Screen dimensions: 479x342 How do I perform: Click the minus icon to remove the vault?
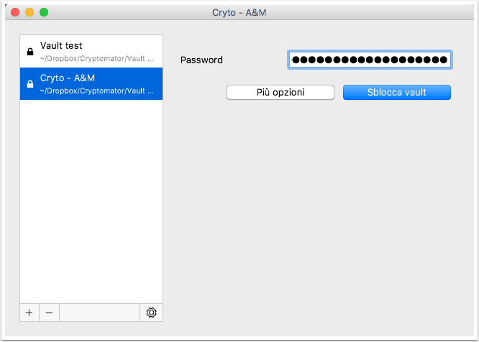49,313
